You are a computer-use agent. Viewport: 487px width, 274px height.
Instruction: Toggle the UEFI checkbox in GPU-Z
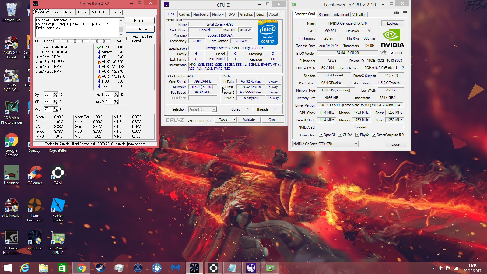pyautogui.click(x=392, y=53)
